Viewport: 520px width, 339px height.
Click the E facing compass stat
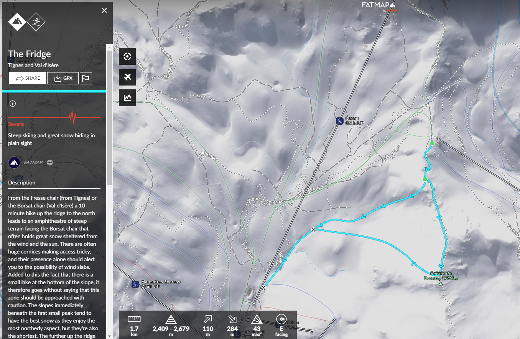click(x=281, y=325)
